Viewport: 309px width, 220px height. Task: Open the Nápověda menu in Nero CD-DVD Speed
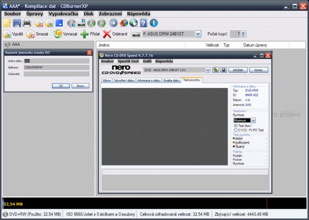[164, 61]
